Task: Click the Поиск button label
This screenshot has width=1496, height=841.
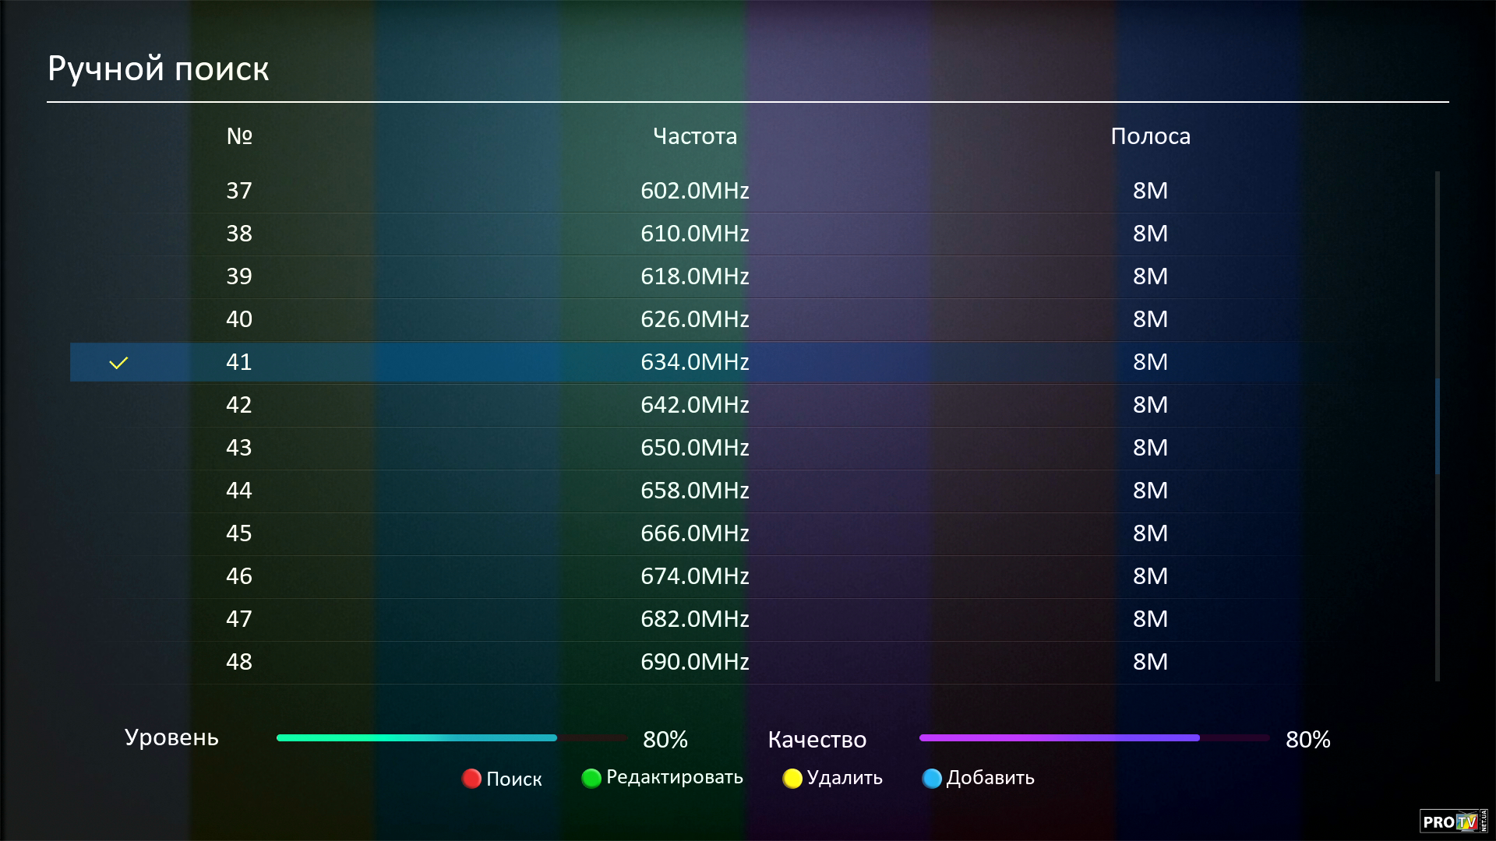Action: click(x=513, y=779)
